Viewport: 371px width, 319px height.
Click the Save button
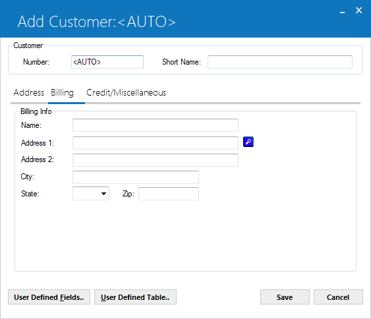(x=285, y=297)
